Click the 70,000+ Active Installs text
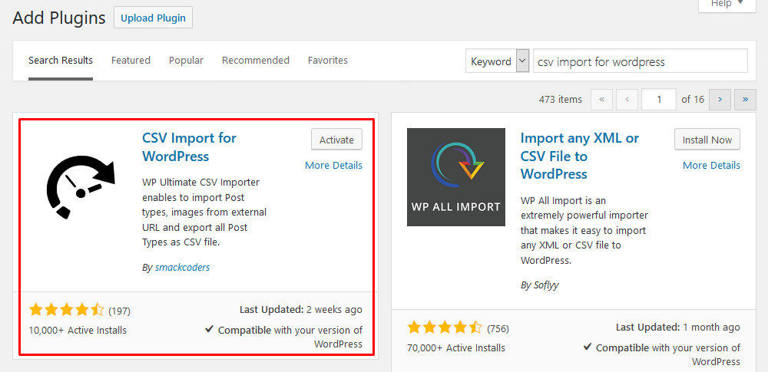This screenshot has width=768, height=372. (x=456, y=348)
